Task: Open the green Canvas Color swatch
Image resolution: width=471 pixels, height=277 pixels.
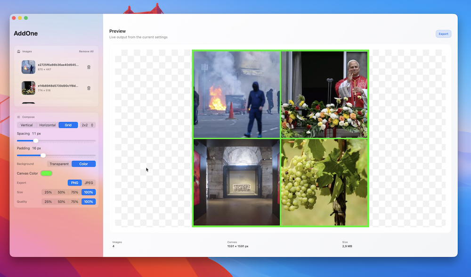Action: 46,173
